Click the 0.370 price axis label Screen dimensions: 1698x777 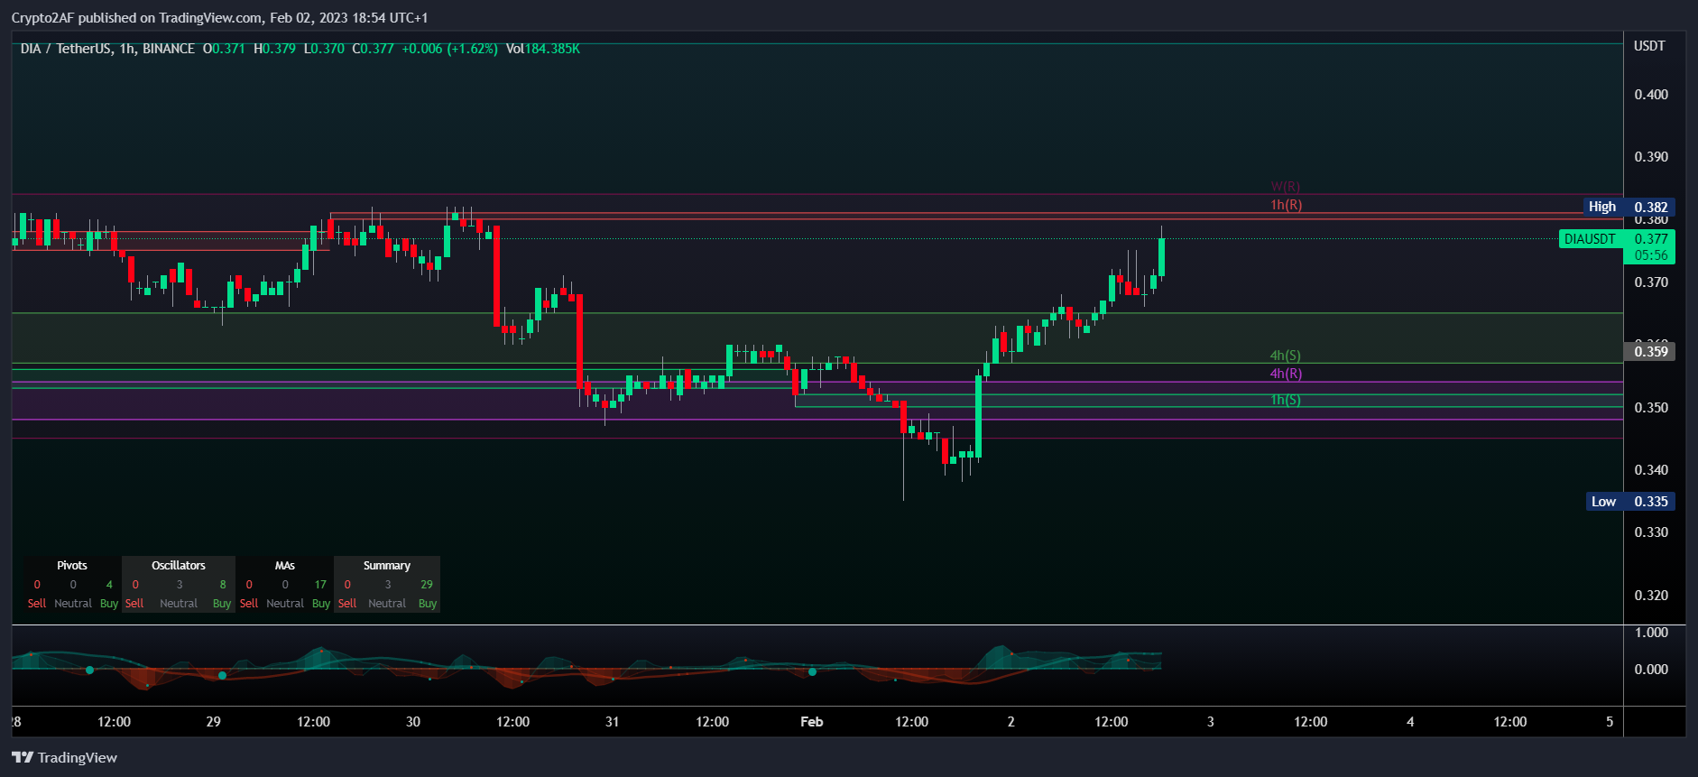coord(1651,282)
